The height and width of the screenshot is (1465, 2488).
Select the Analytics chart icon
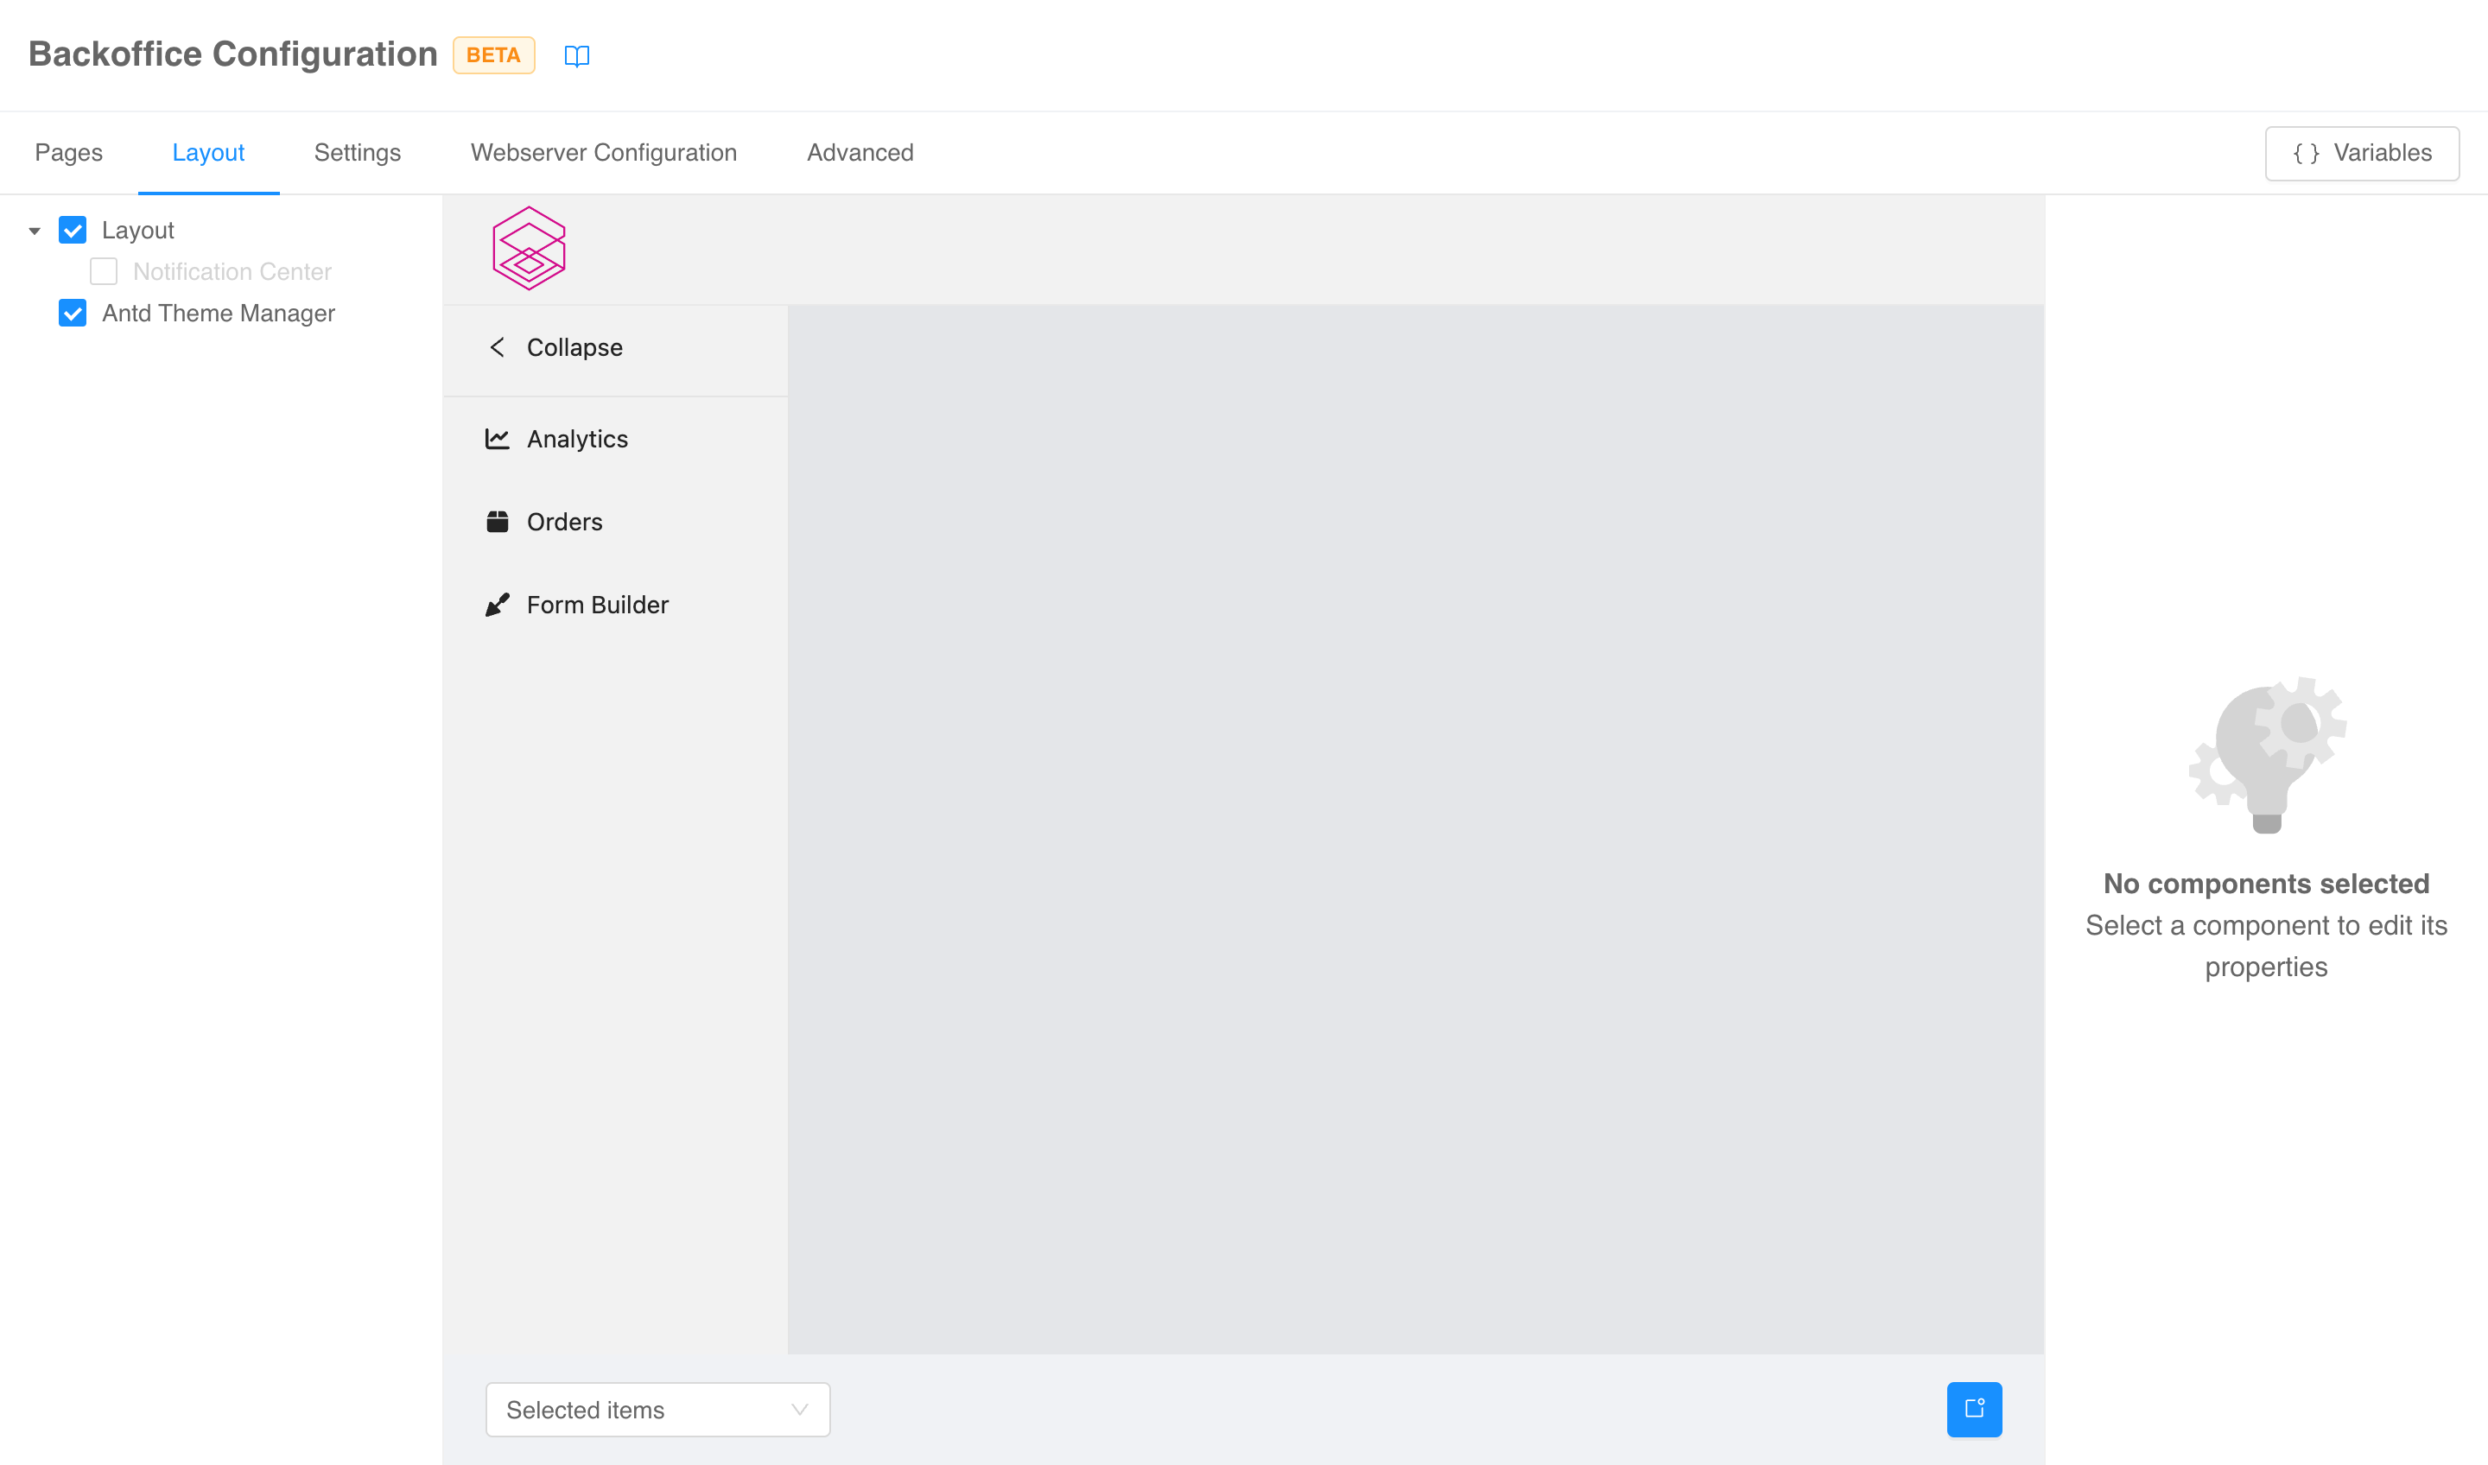pyautogui.click(x=498, y=438)
